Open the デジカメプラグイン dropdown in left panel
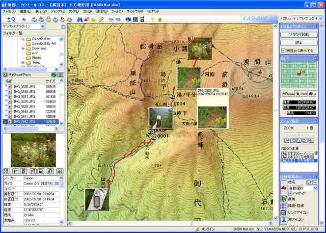Image resolution: width=326 pixels, height=233 pixels. pos(41,25)
